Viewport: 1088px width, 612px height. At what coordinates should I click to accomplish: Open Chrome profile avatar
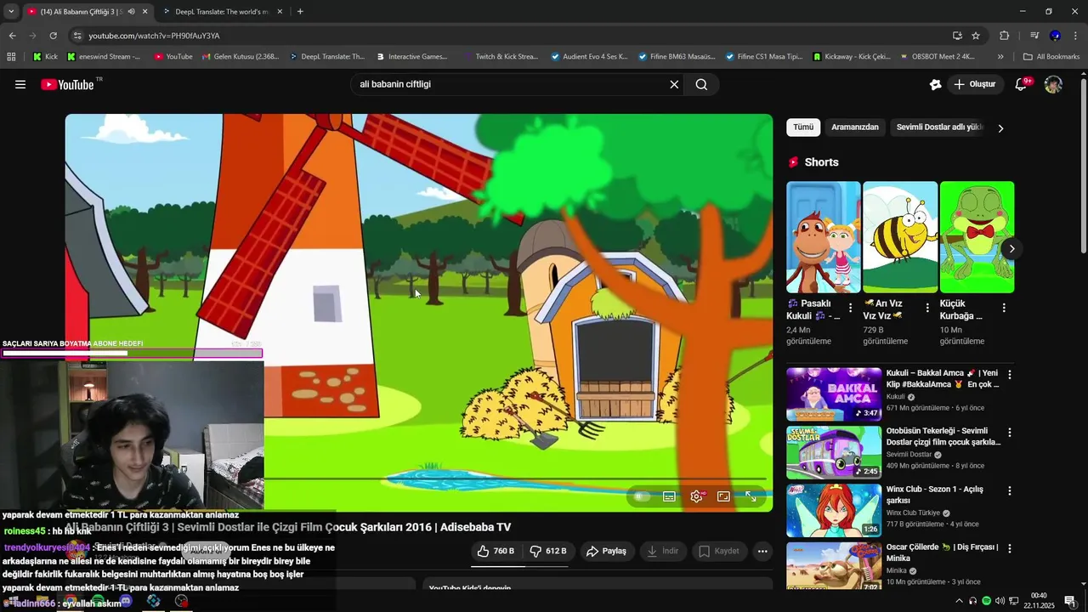pyautogui.click(x=1055, y=36)
